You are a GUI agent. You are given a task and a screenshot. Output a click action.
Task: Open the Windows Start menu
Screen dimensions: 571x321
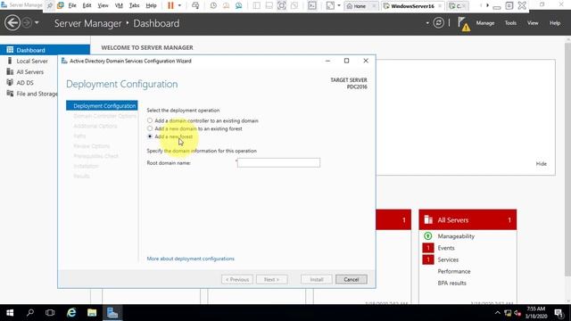10,313
